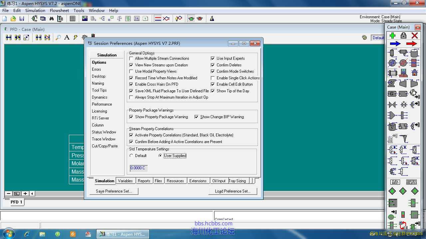
Task: Select the Valve bow-tie icon in palette
Action: tap(392, 105)
